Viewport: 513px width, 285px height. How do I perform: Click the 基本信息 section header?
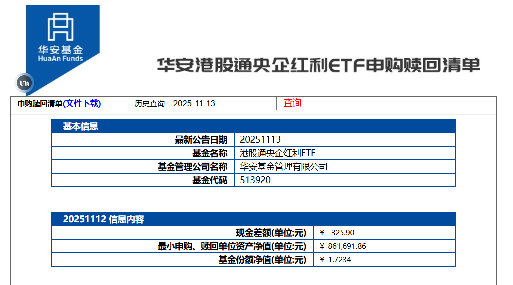click(x=253, y=126)
